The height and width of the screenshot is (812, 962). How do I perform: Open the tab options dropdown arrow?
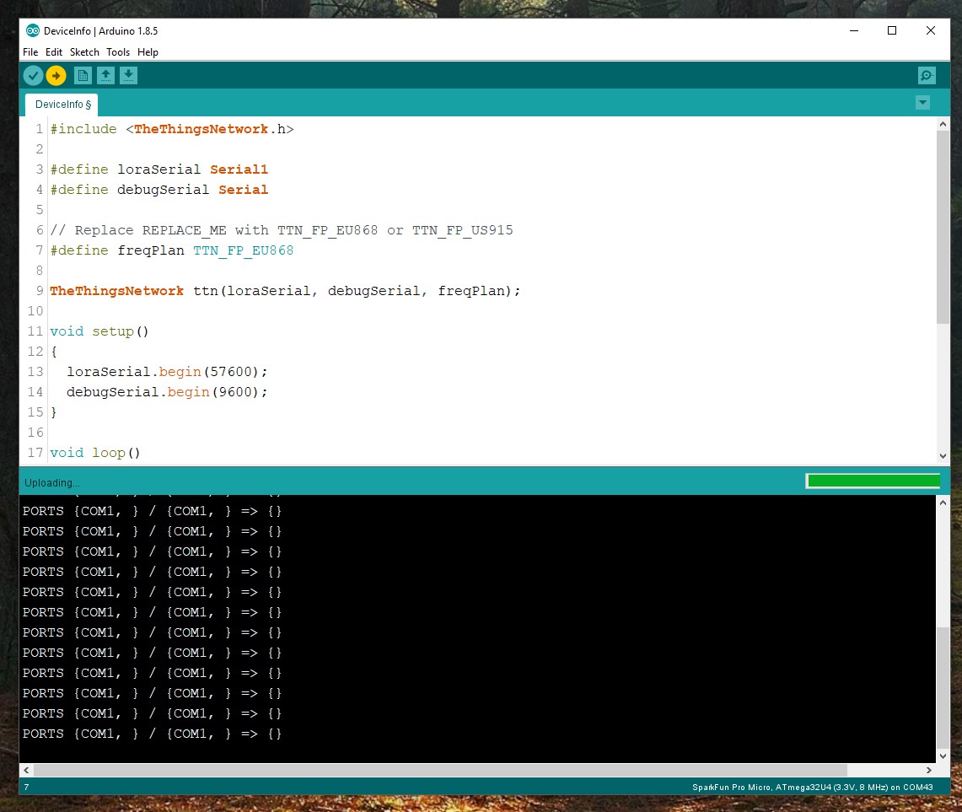(922, 103)
